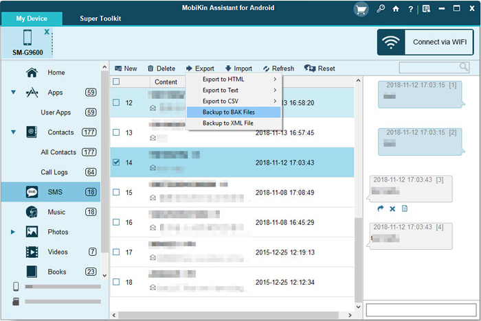Check the box for row 16

(116, 222)
